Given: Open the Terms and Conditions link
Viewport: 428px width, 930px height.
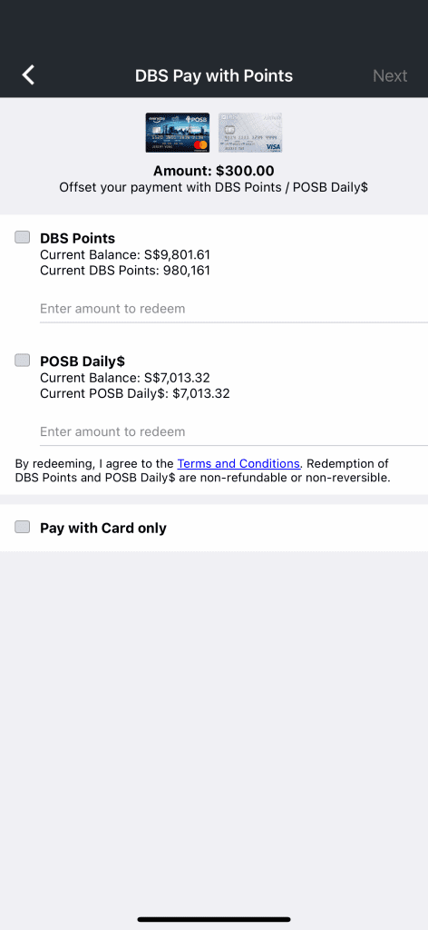Looking at the screenshot, I should point(238,464).
